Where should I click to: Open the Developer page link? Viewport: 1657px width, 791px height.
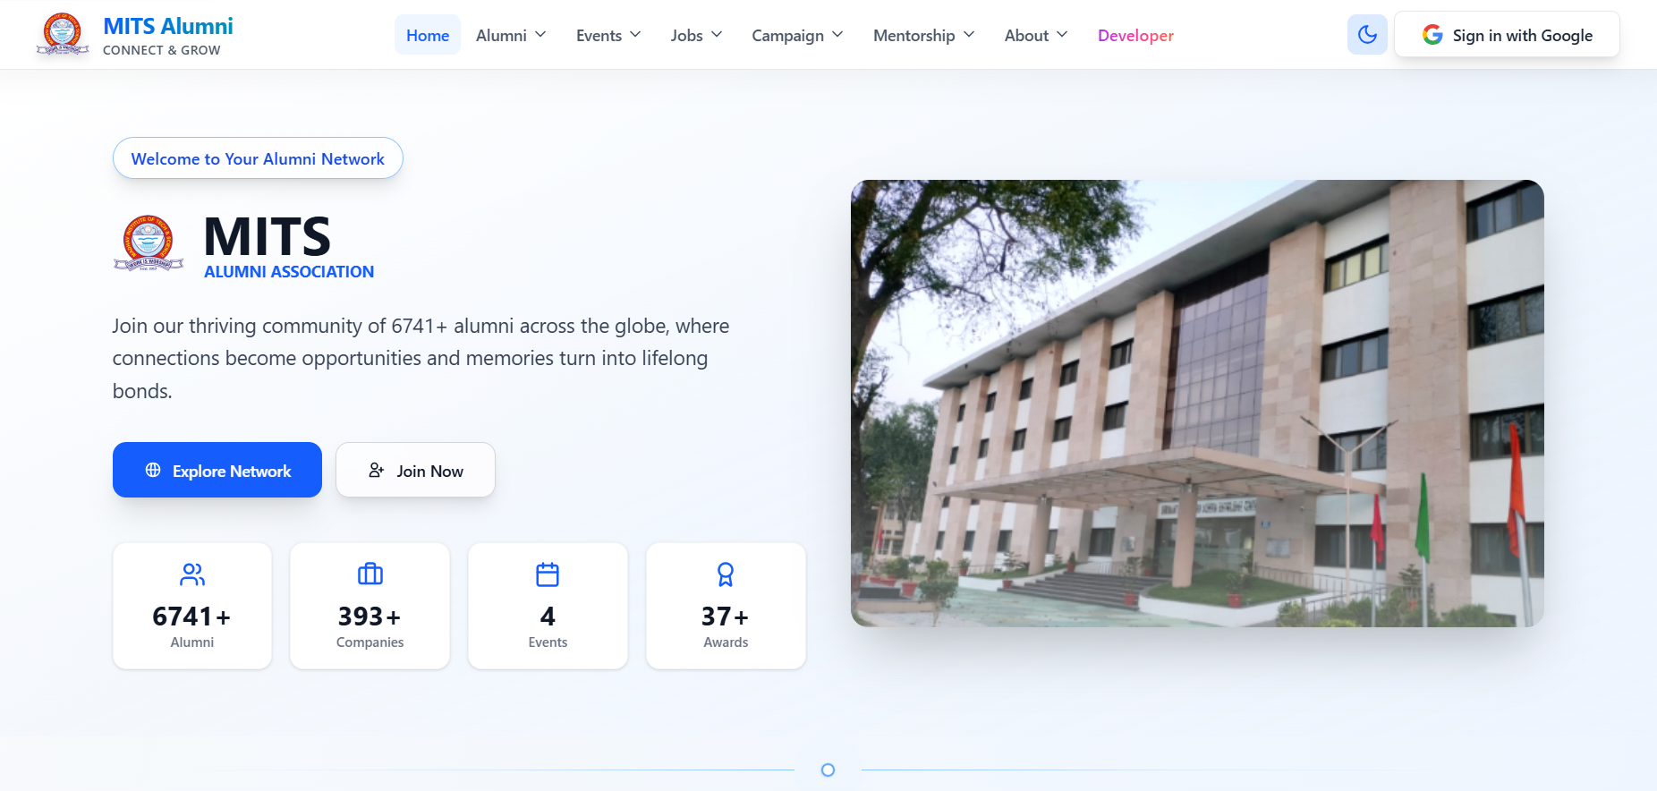(x=1135, y=35)
